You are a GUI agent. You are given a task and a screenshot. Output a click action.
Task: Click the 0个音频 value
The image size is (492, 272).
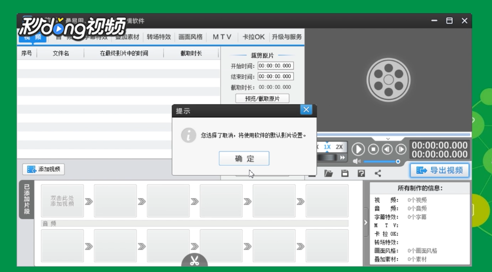417,209
